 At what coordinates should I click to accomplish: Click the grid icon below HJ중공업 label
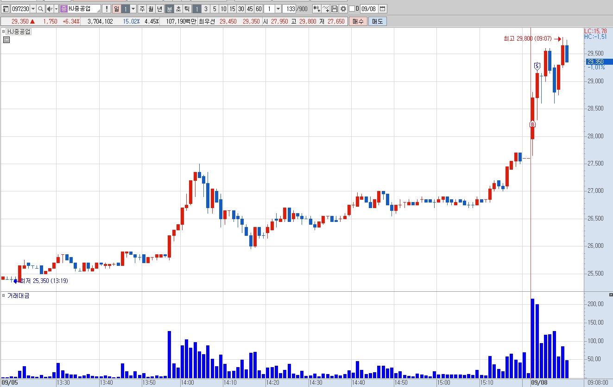pyautogui.click(x=6, y=40)
